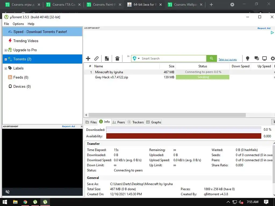Click the torrent list horizontal scrollbar
Screen dimensions: 275x206
click(x=167, y=115)
